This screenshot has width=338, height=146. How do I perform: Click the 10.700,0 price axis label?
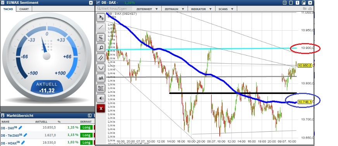click(x=307, y=120)
